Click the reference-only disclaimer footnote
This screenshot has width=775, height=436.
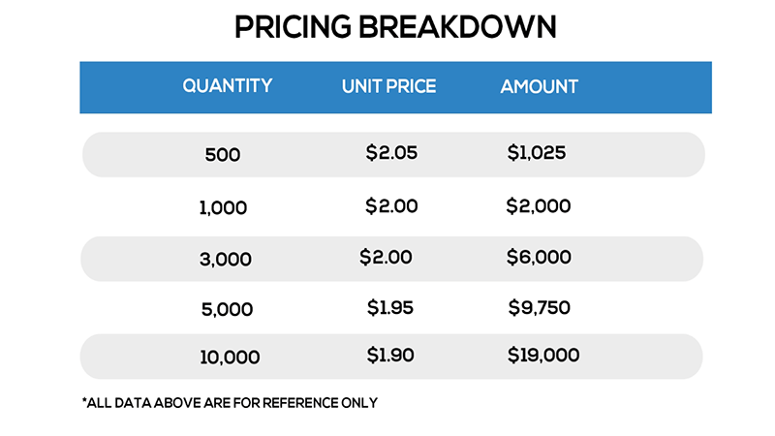click(230, 402)
